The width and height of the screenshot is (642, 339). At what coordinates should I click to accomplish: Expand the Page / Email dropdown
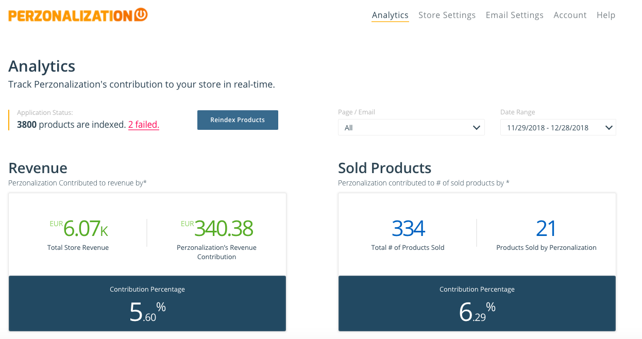pos(411,127)
